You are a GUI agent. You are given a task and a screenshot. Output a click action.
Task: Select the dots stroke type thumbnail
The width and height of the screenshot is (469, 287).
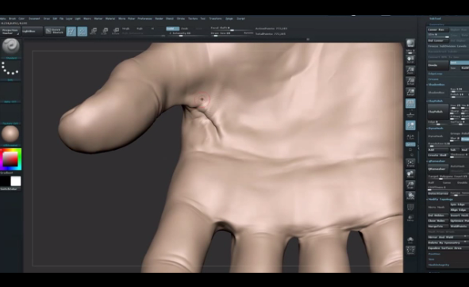(x=10, y=68)
